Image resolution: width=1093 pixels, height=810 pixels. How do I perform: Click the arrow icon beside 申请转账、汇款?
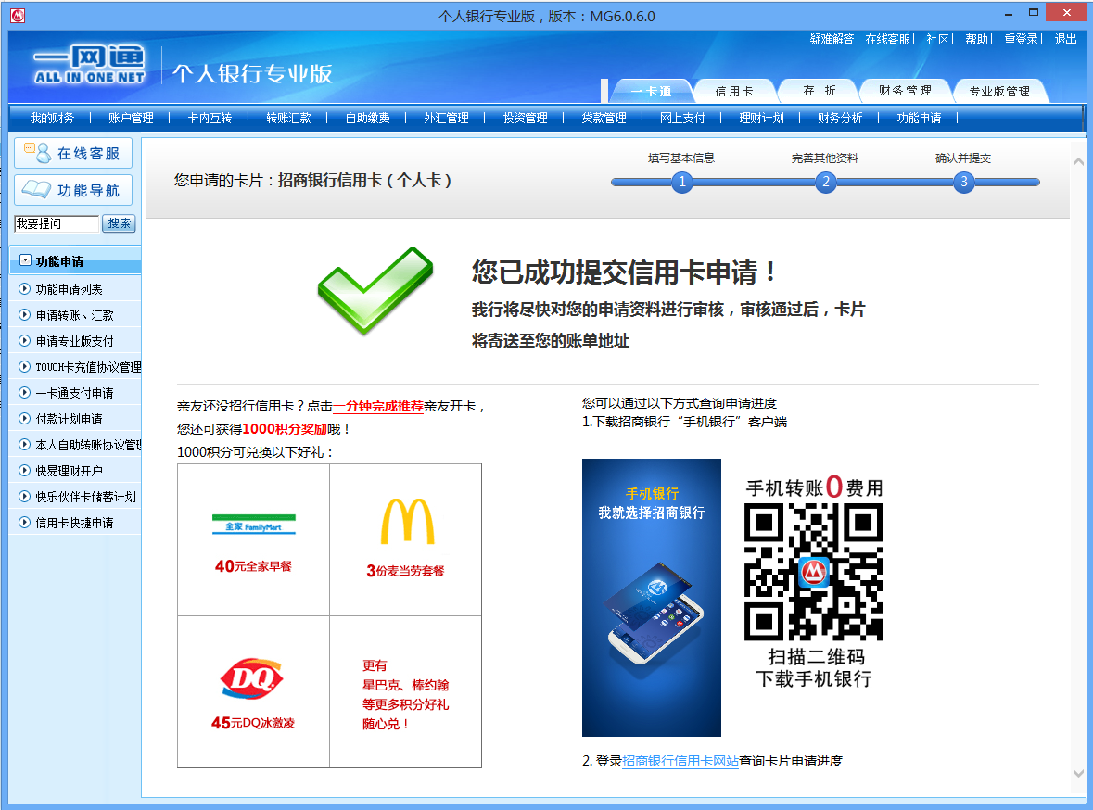tap(24, 314)
